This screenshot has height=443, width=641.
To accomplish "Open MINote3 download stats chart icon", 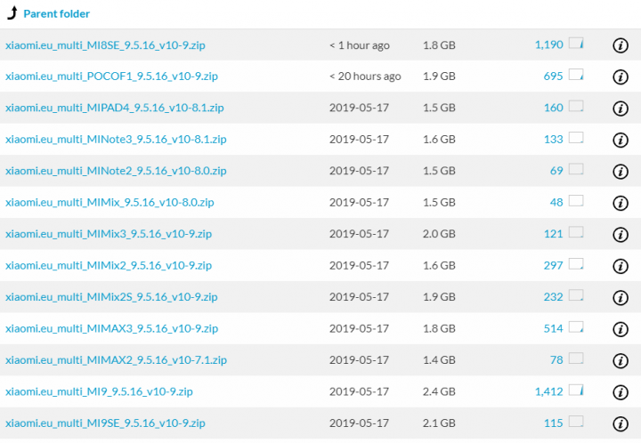I will click(576, 137).
